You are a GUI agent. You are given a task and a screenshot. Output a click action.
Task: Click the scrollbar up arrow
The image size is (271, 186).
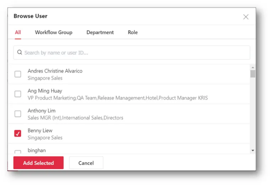point(253,67)
